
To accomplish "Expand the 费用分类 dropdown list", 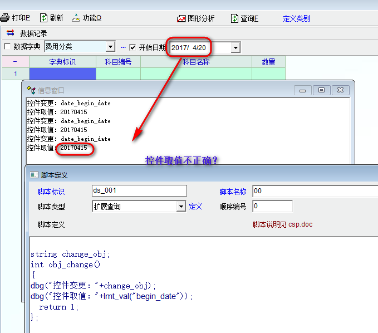I will (x=110, y=47).
